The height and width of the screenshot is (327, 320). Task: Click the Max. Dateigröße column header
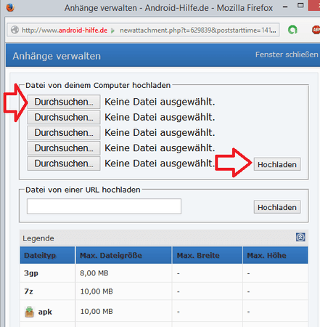pos(123,255)
